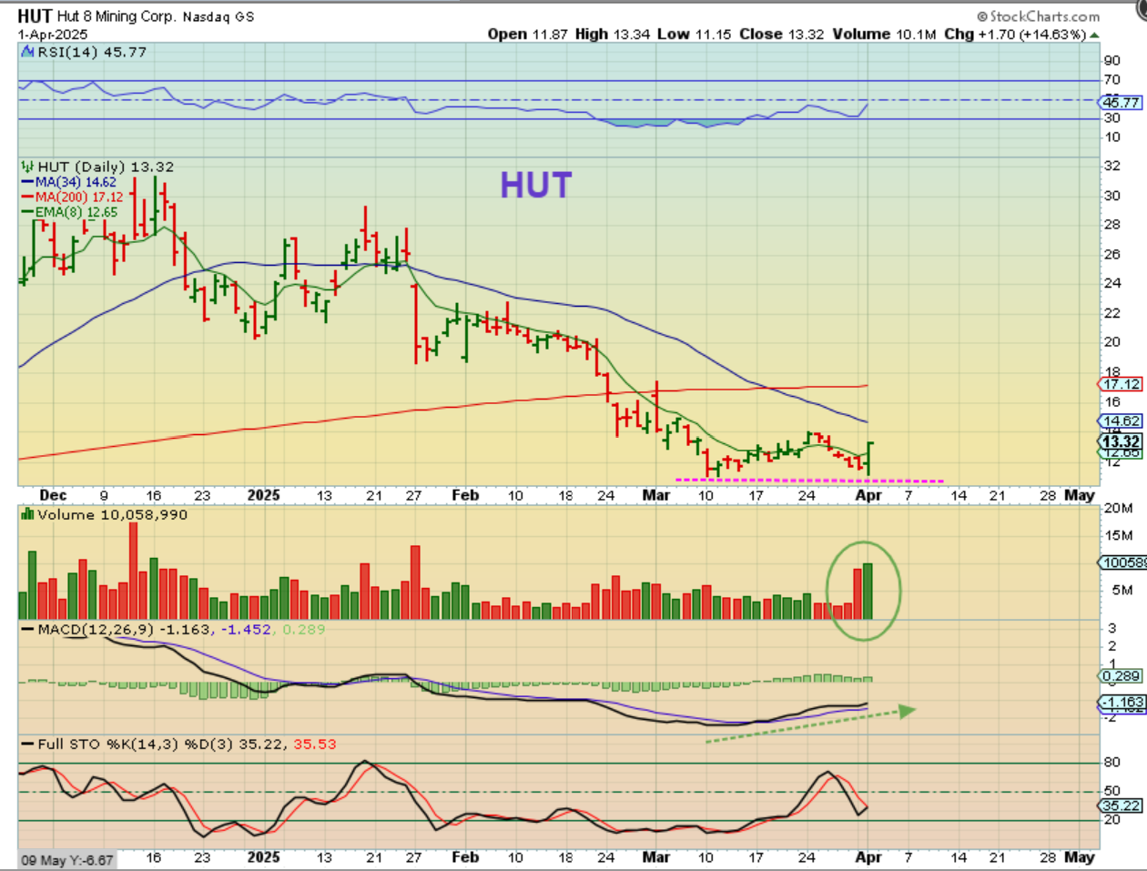Click the May label on price date axis

click(x=1080, y=495)
